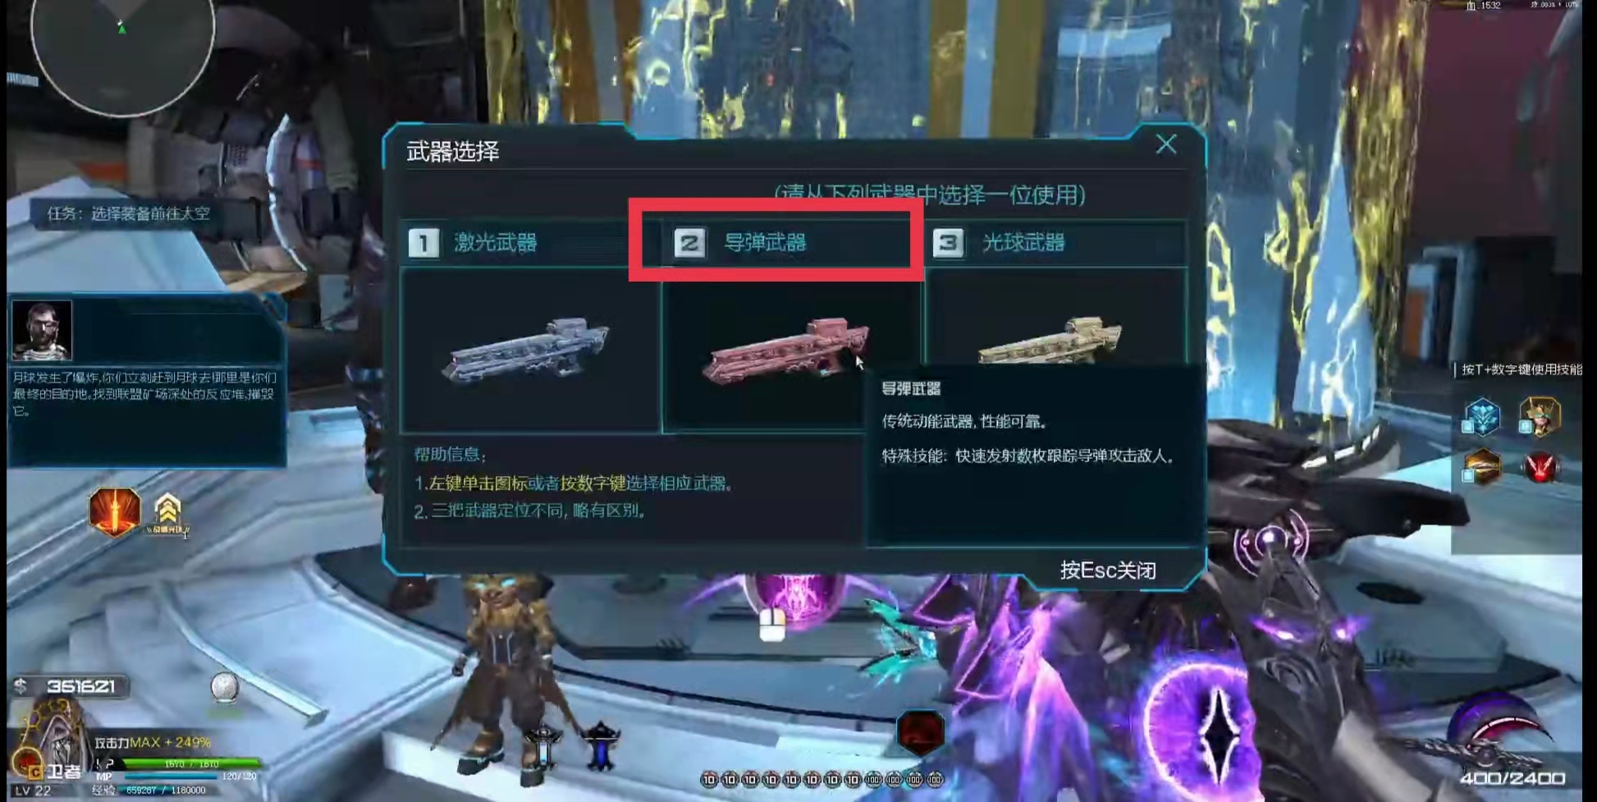1597x802 pixels.
Task: Select the 激光武器 laser weapon tab
Action: click(x=530, y=242)
